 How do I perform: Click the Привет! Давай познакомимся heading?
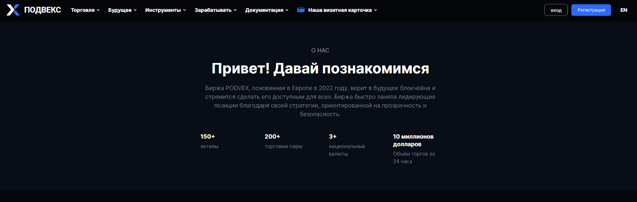tap(320, 68)
